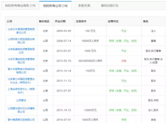
Task: Select the date cell 2015-05-19
Action: tap(64, 61)
